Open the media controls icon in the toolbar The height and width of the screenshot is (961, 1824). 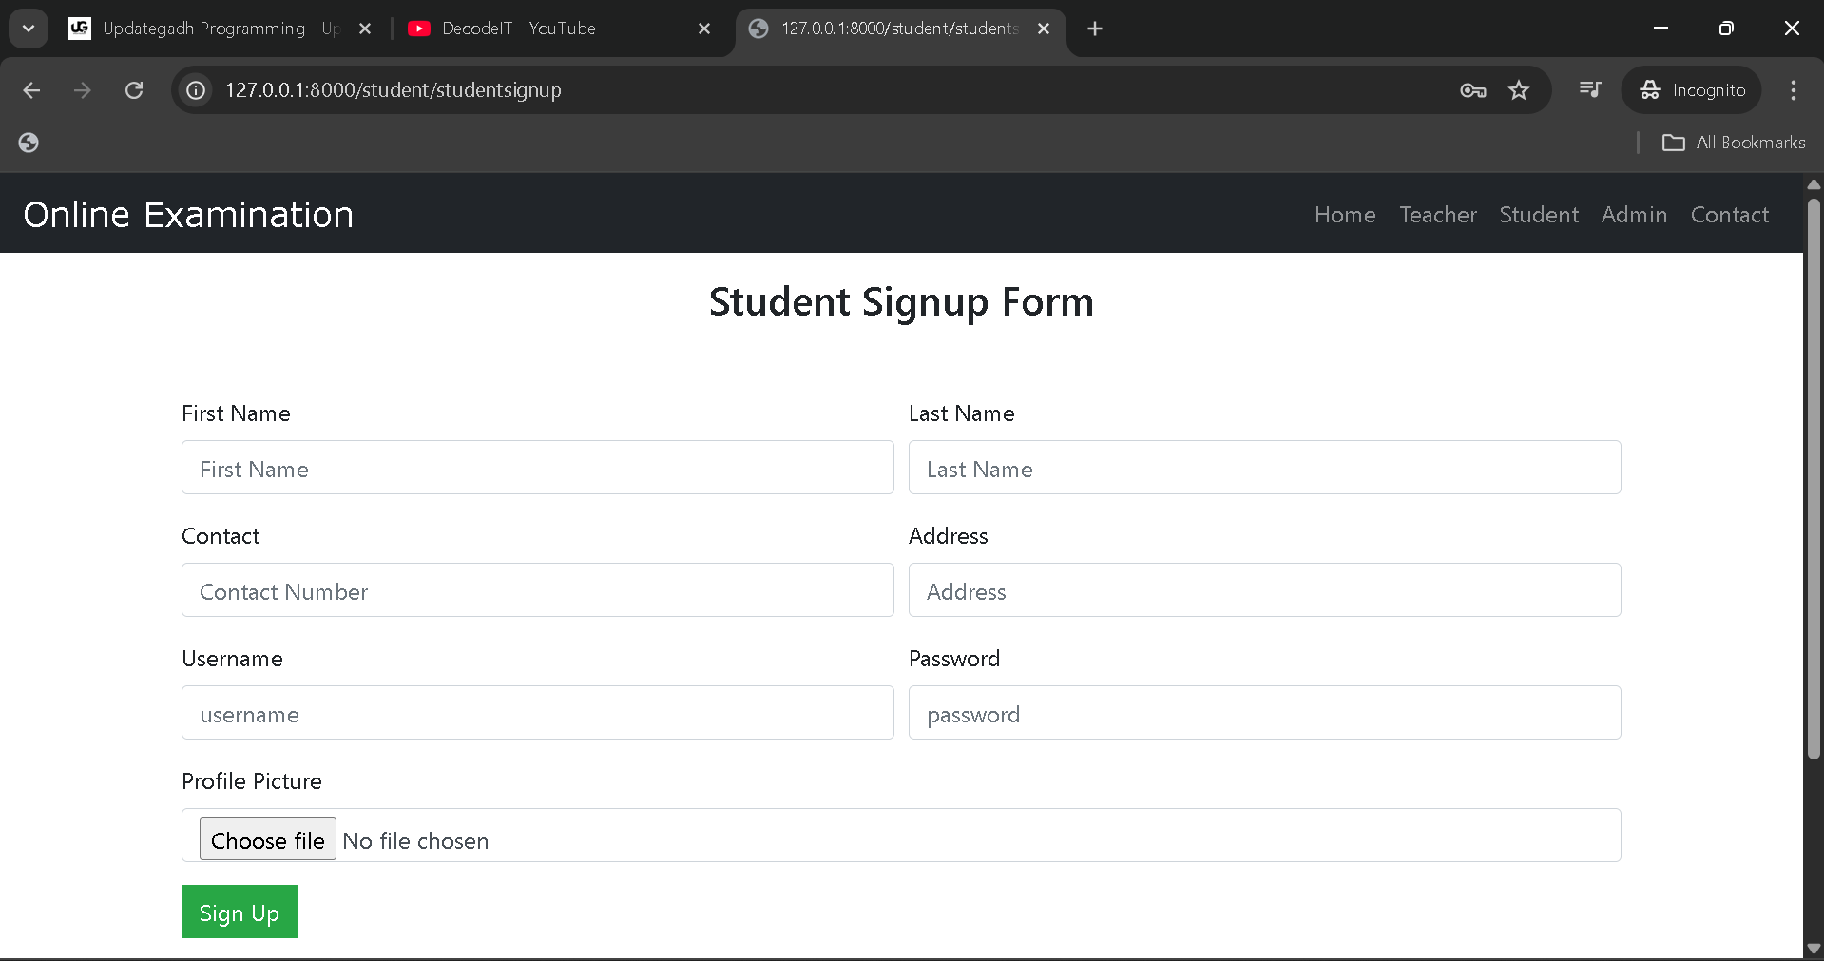point(1589,90)
